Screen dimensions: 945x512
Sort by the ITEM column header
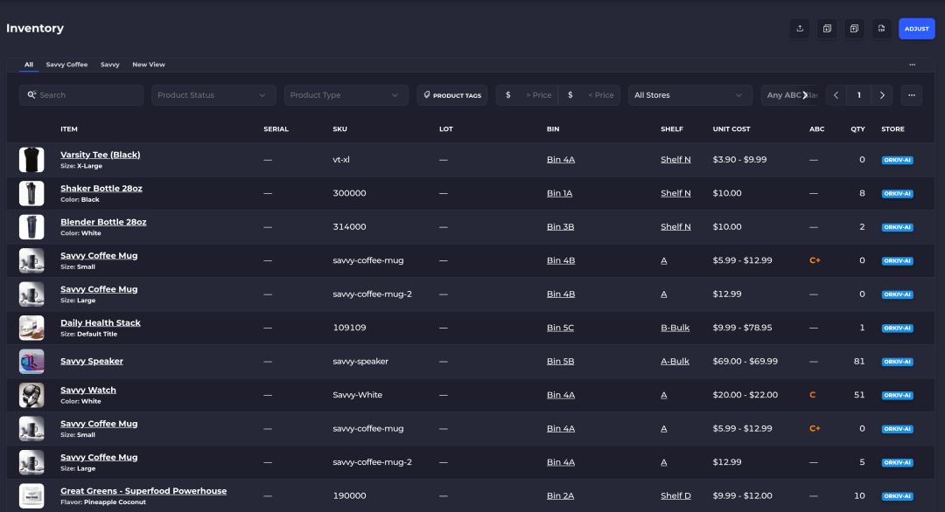[69, 128]
